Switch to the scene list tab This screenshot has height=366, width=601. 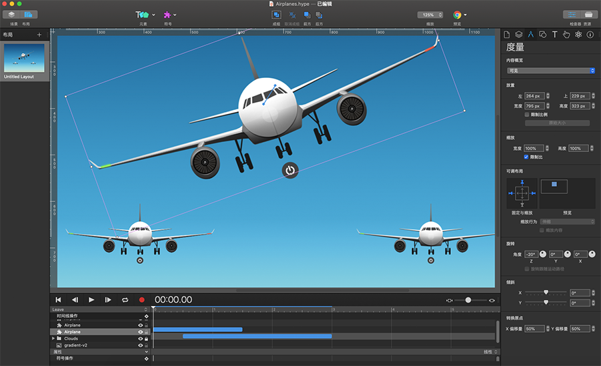point(11,15)
